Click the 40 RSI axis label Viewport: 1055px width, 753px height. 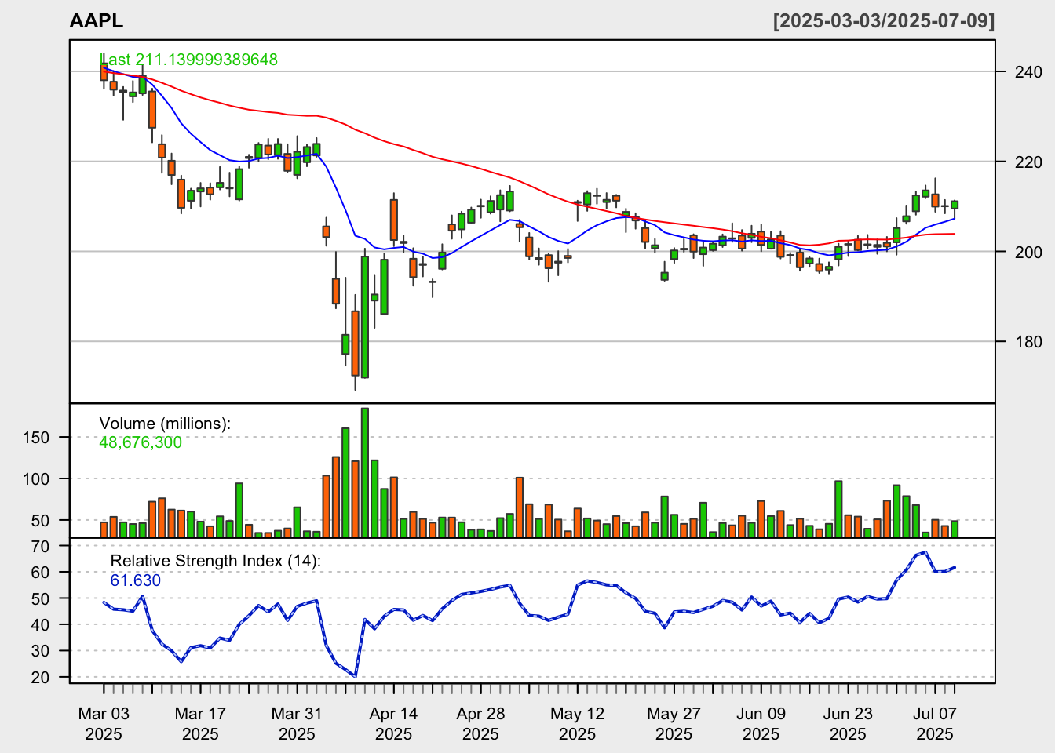click(x=41, y=625)
